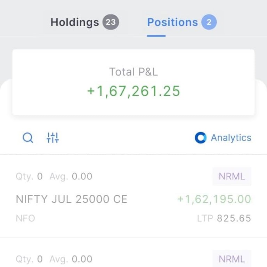The width and height of the screenshot is (267, 267).
Task: Tap the NFO exchange label
Action: point(25,218)
